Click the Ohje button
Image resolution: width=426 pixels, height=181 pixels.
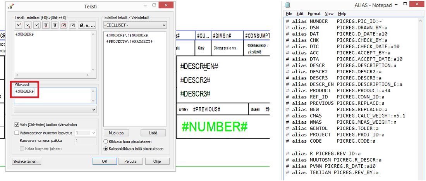click(157, 161)
